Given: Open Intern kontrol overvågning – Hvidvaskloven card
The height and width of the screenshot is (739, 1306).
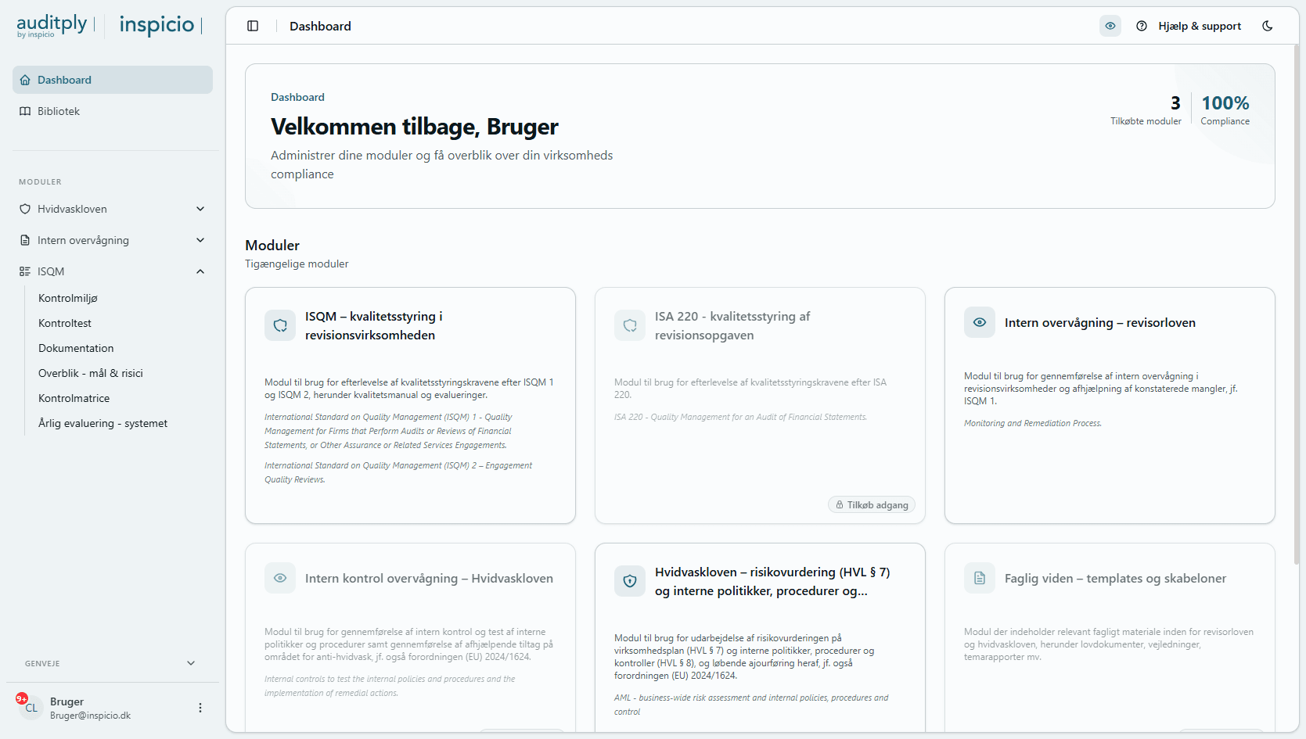Looking at the screenshot, I should 410,637.
